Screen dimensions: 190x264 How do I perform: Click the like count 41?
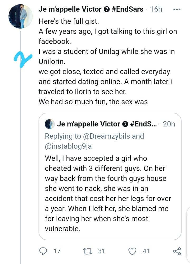pyautogui.click(x=146, y=251)
